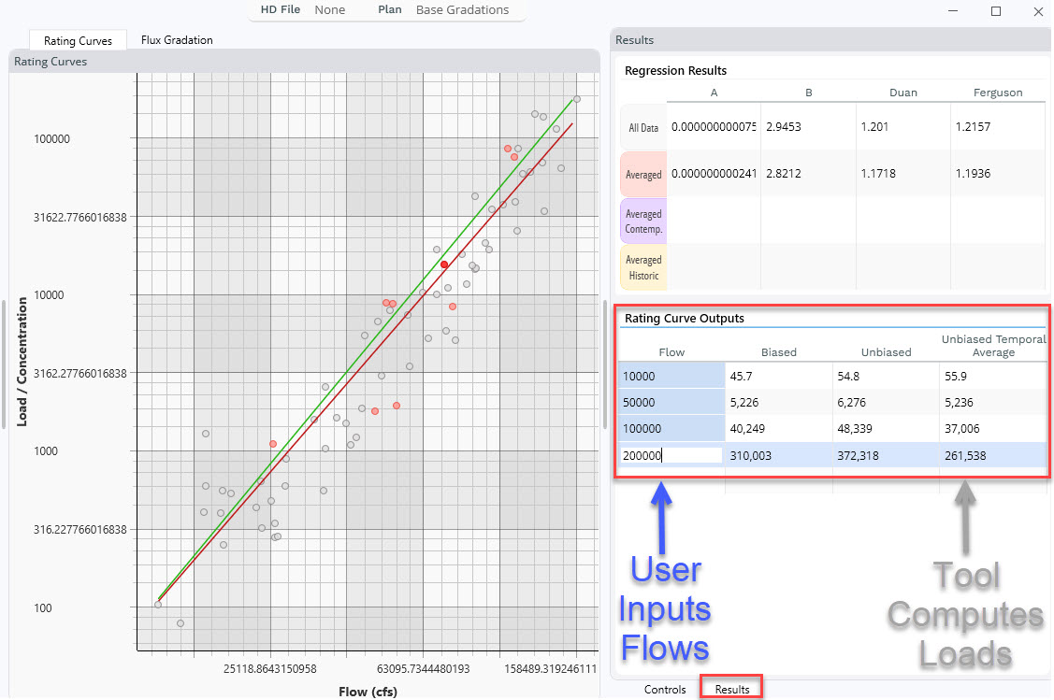Open the Plan Base Gradations selector
Viewport: 1054px width, 700px height.
point(462,10)
